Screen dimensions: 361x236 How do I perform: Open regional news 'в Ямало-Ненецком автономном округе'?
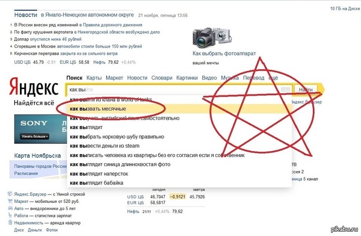[x=87, y=15]
